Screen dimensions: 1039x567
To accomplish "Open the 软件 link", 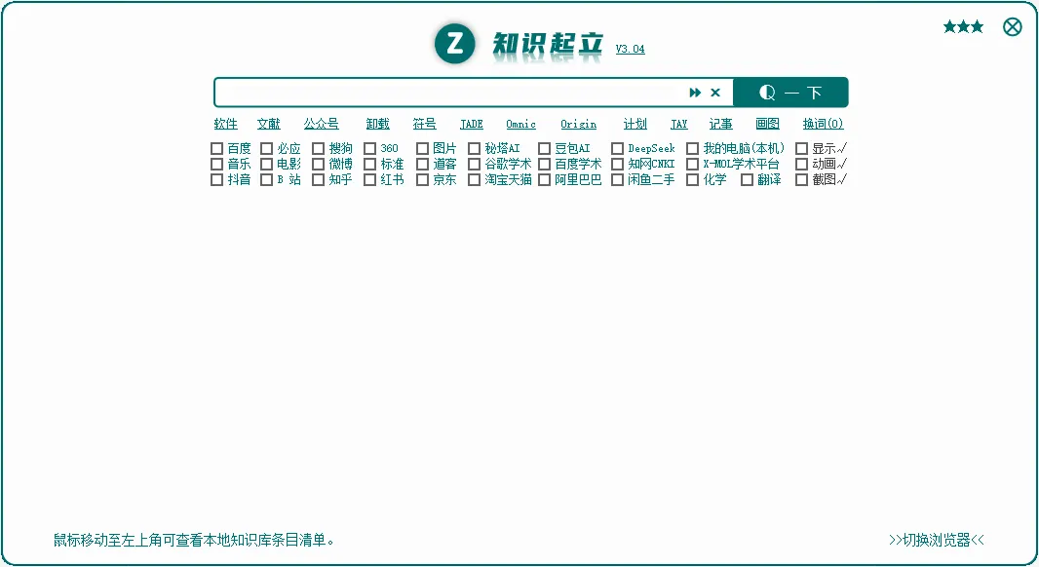I will pyautogui.click(x=225, y=124).
